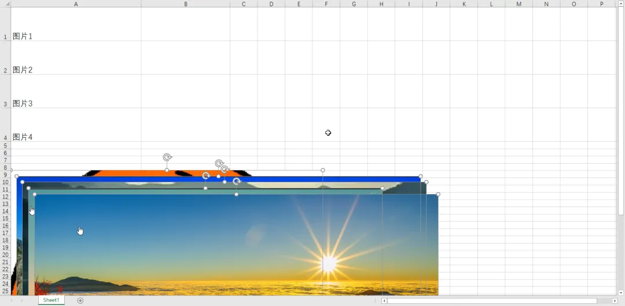Select row 4 header
625x306 pixels.
5,124
